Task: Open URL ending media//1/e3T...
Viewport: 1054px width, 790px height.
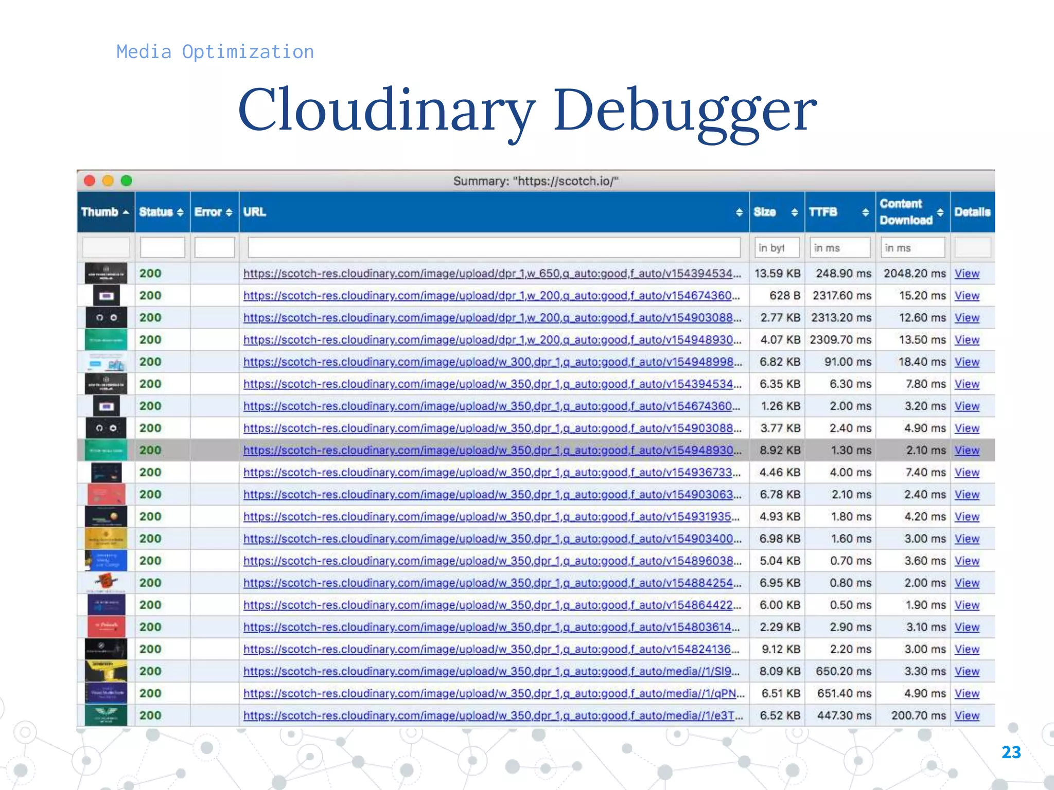Action: (x=493, y=716)
